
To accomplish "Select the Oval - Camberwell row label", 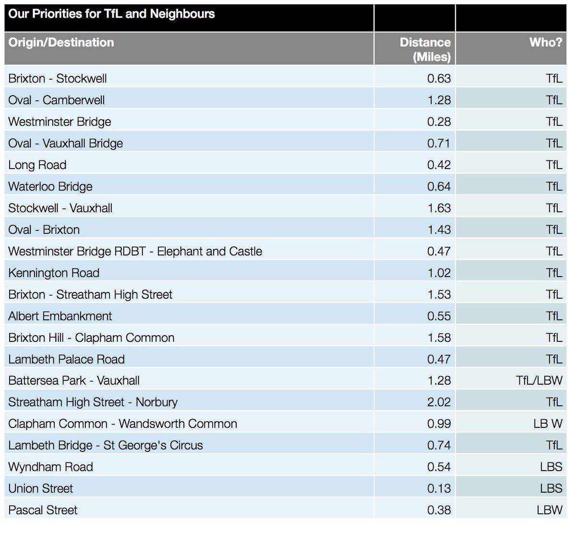I will pos(57,100).
